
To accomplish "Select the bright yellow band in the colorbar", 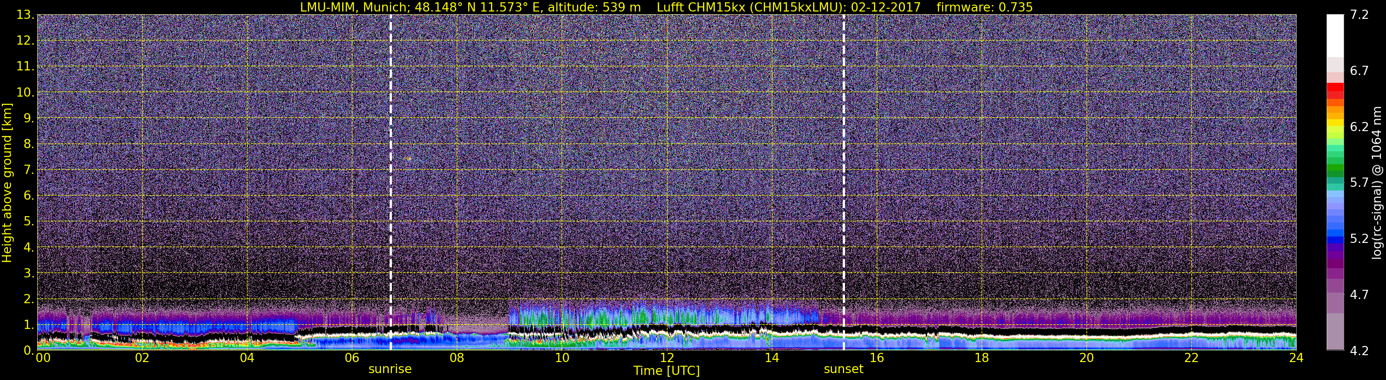I will click(x=1335, y=123).
